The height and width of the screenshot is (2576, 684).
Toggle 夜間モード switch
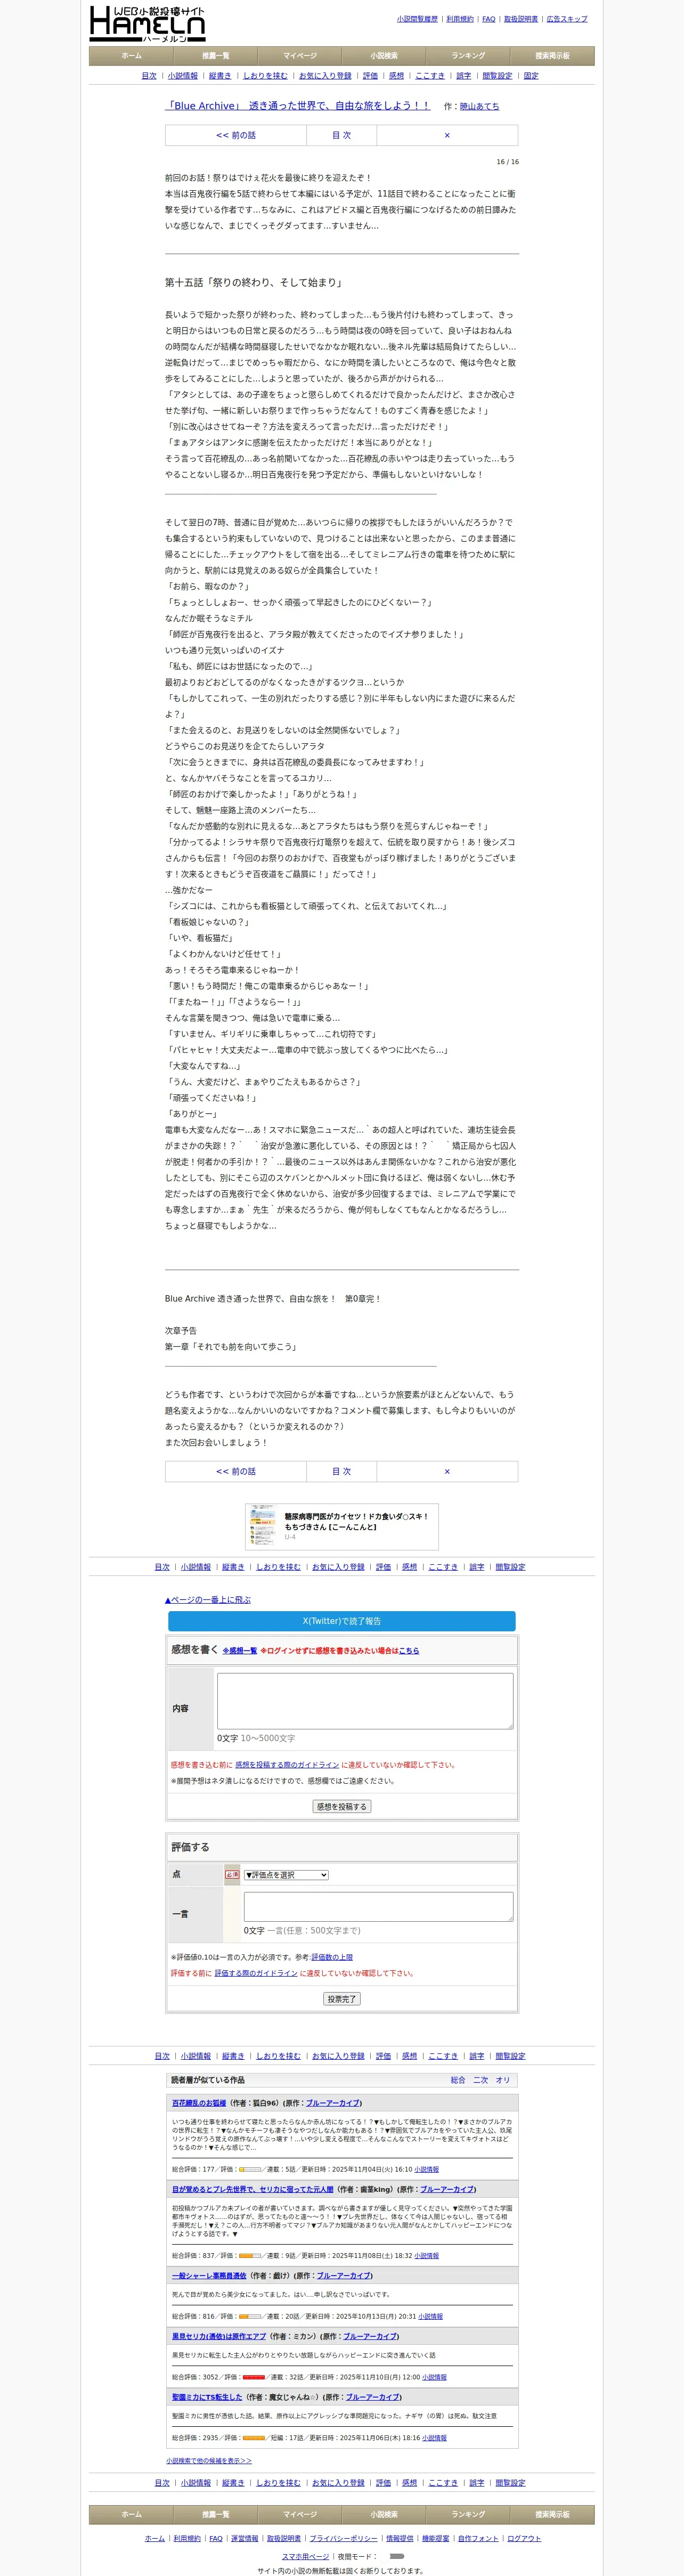point(397,2556)
